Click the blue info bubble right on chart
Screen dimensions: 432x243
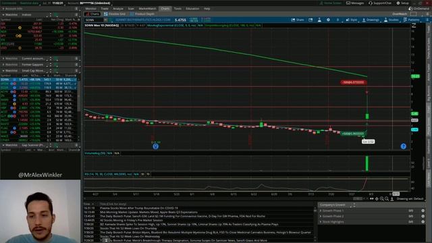coord(404,146)
